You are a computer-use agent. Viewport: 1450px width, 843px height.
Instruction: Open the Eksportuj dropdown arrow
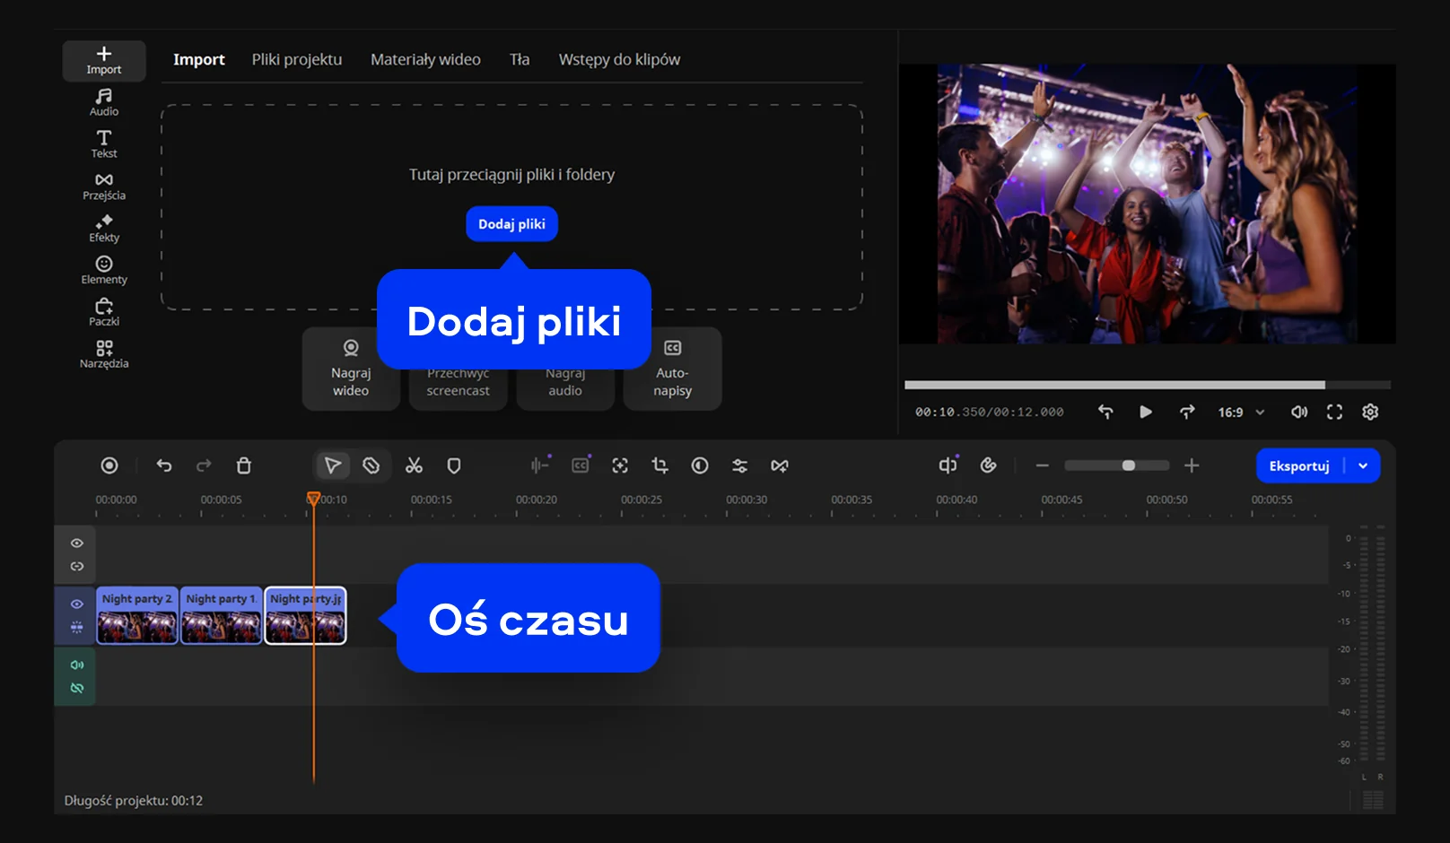(1363, 465)
